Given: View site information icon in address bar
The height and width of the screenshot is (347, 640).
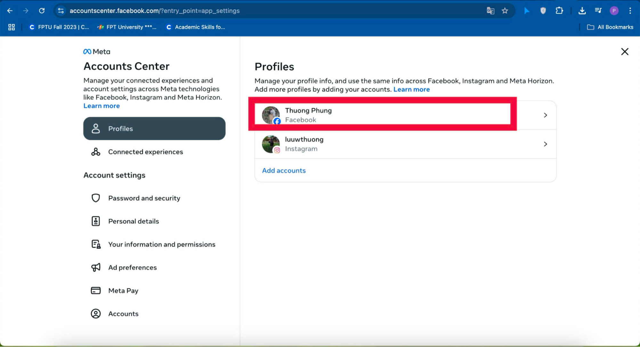Looking at the screenshot, I should [x=61, y=11].
